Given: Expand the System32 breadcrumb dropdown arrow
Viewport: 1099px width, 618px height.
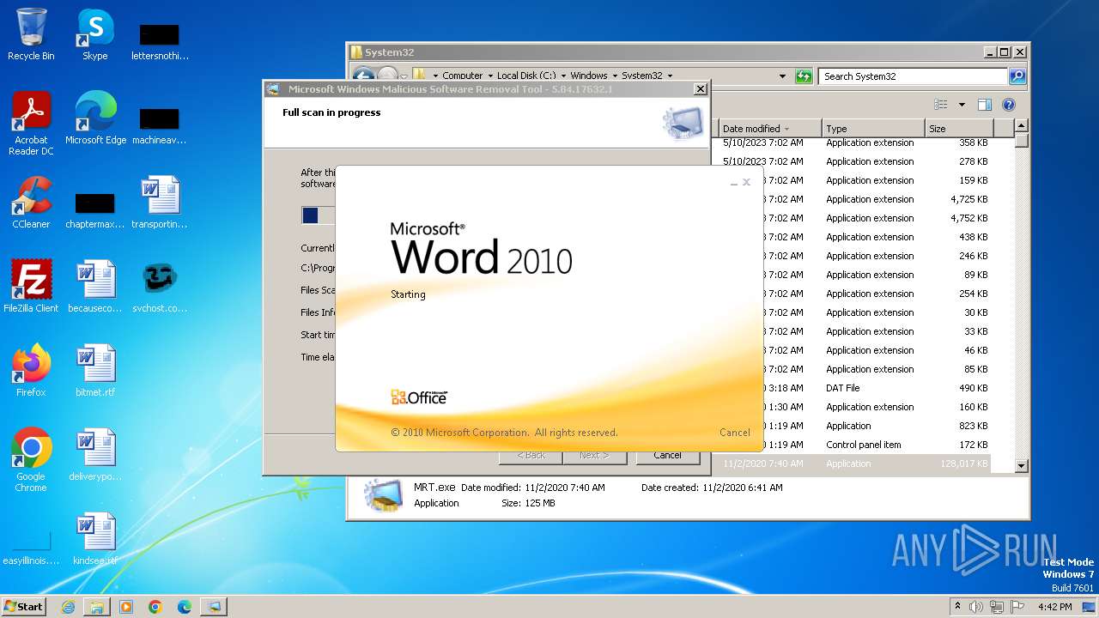Looking at the screenshot, I should tap(671, 76).
